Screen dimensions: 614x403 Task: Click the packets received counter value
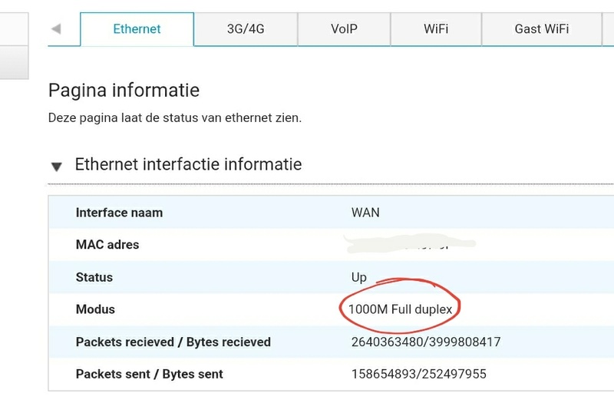click(x=425, y=342)
